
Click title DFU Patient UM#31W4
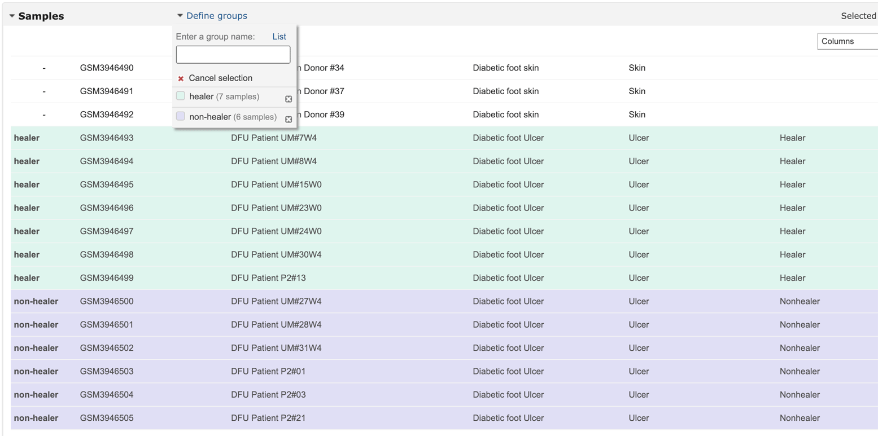coord(276,348)
